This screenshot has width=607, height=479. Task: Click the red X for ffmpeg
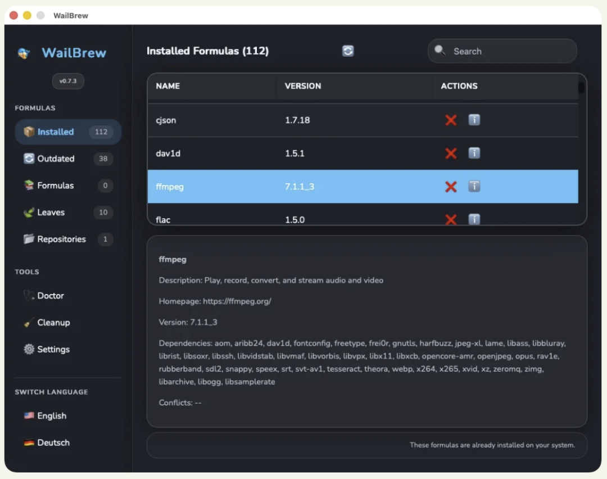pyautogui.click(x=451, y=187)
